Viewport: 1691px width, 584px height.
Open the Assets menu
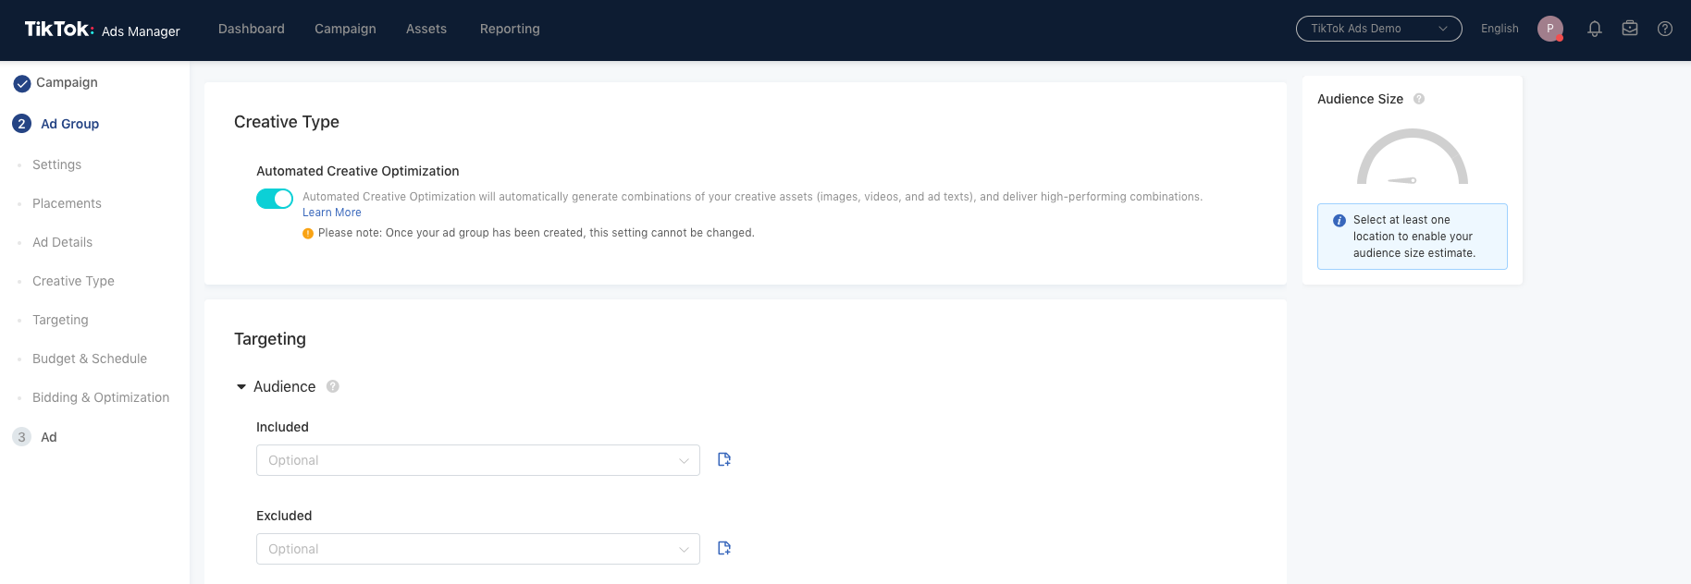[426, 29]
